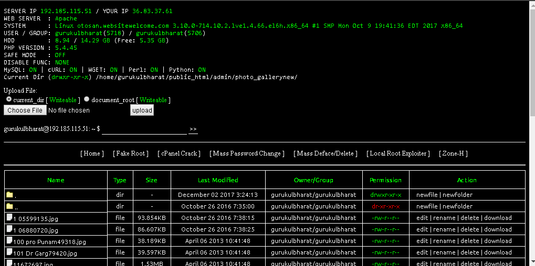Click edit for 101 Dr Garg79420.jpg
Viewport: 535px width, 266px height.
coord(422,253)
